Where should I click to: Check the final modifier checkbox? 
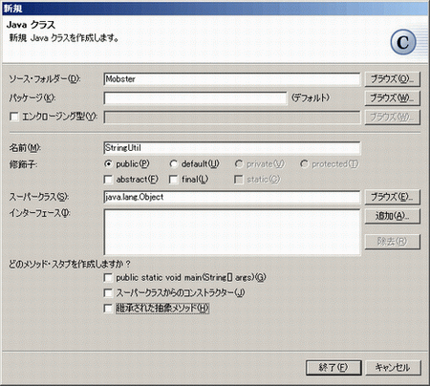pyautogui.click(x=174, y=180)
